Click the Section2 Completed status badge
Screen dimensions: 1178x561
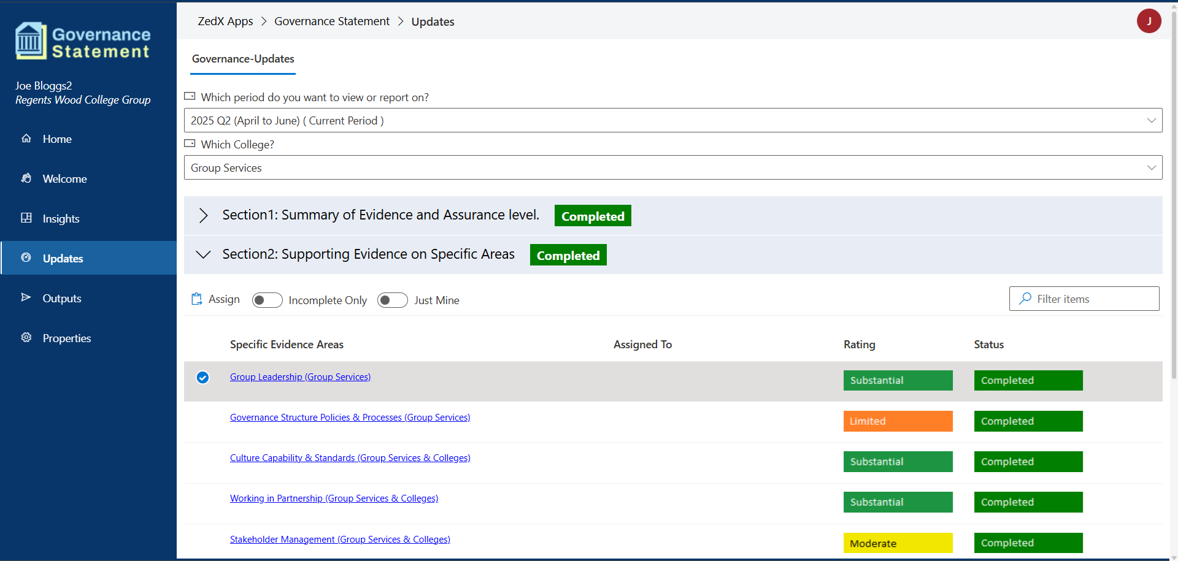pos(568,255)
